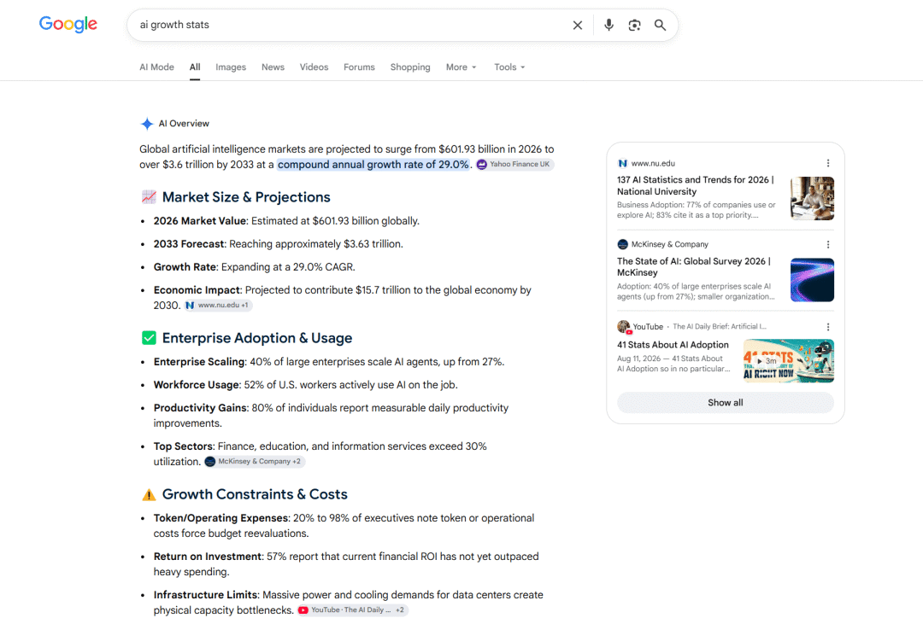Open '41 Stats About AI Adoption' video link
The height and width of the screenshot is (624, 923).
point(673,345)
